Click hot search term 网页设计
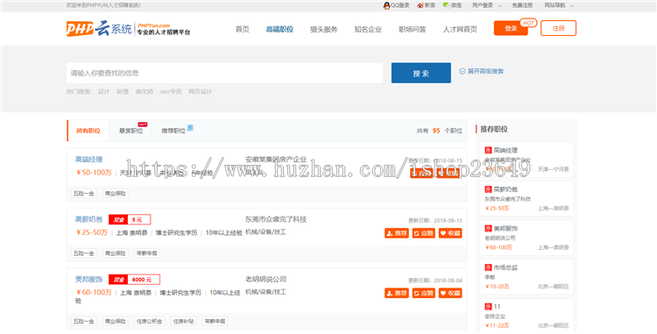The height and width of the screenshot is (334, 657). tap(201, 91)
